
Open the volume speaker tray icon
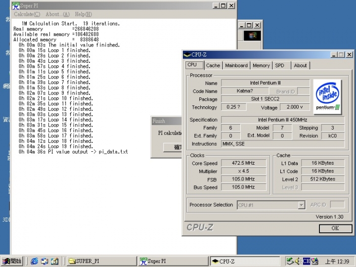point(298,262)
